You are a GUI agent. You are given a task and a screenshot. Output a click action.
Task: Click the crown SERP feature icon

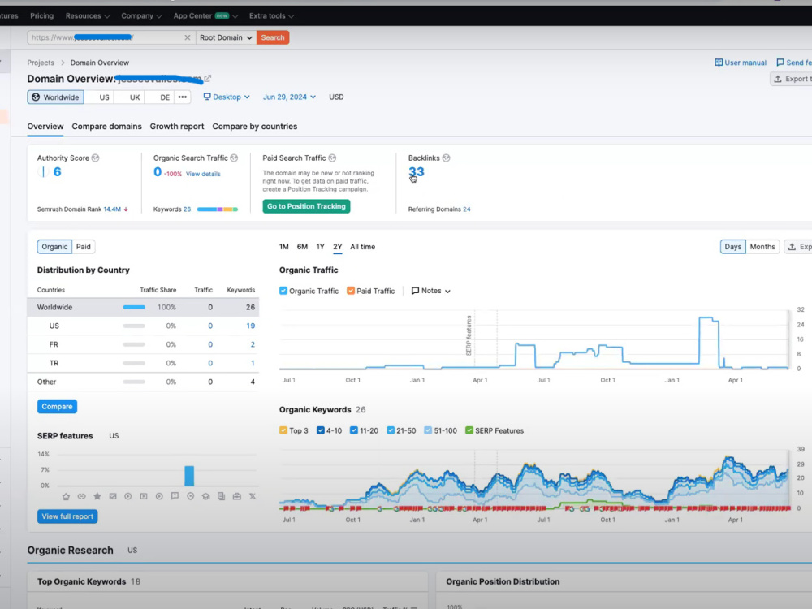66,496
